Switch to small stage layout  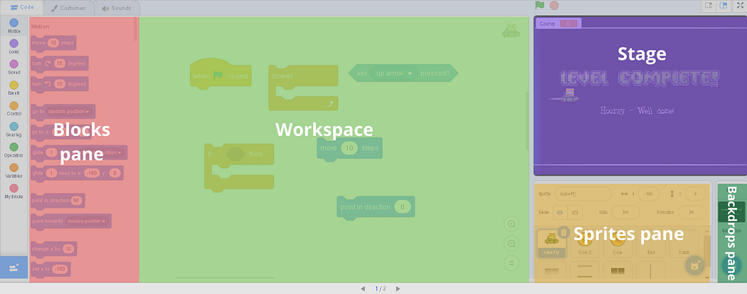709,5
